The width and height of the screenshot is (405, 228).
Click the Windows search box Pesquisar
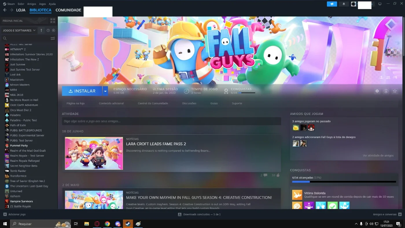41,224
